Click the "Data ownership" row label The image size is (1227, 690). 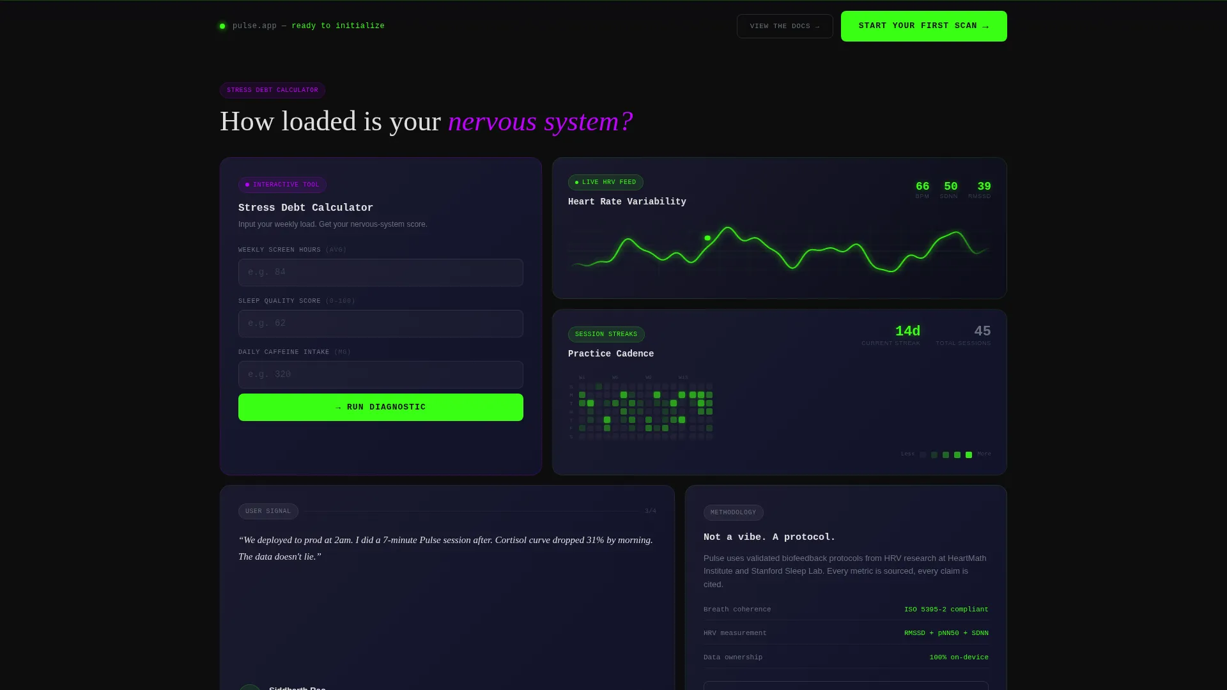click(x=733, y=657)
